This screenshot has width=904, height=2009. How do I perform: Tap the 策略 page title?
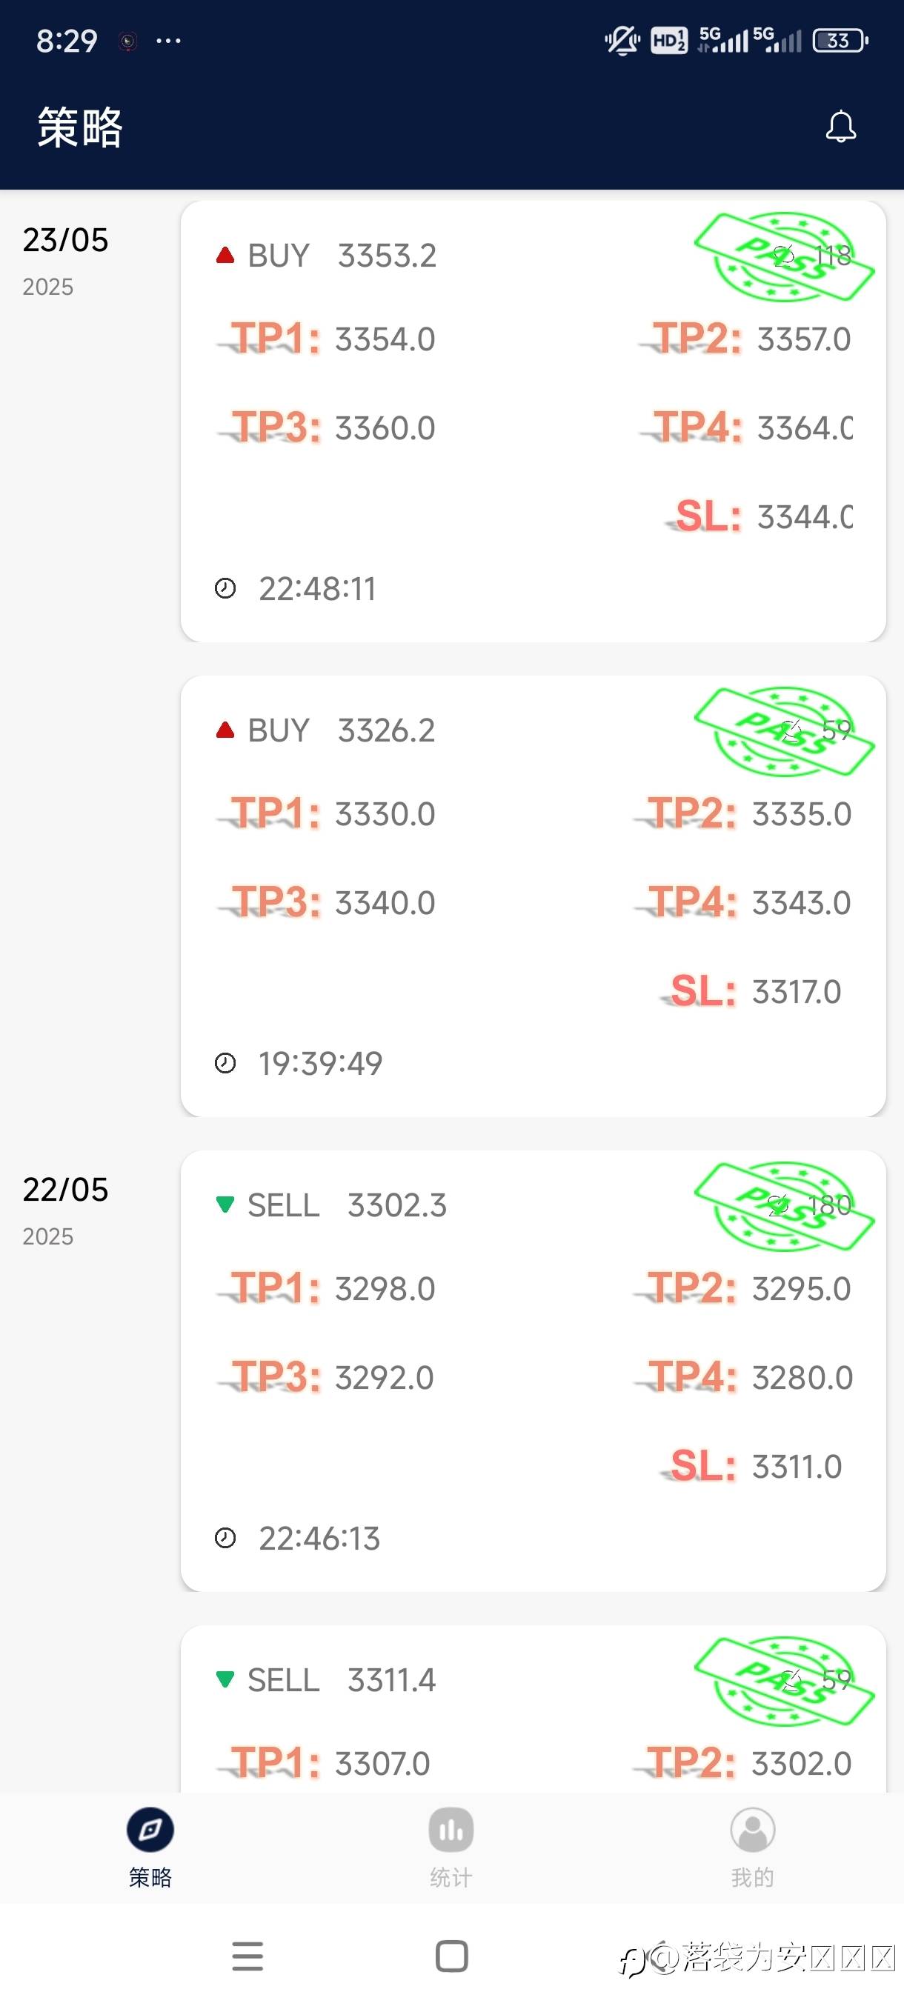[80, 127]
